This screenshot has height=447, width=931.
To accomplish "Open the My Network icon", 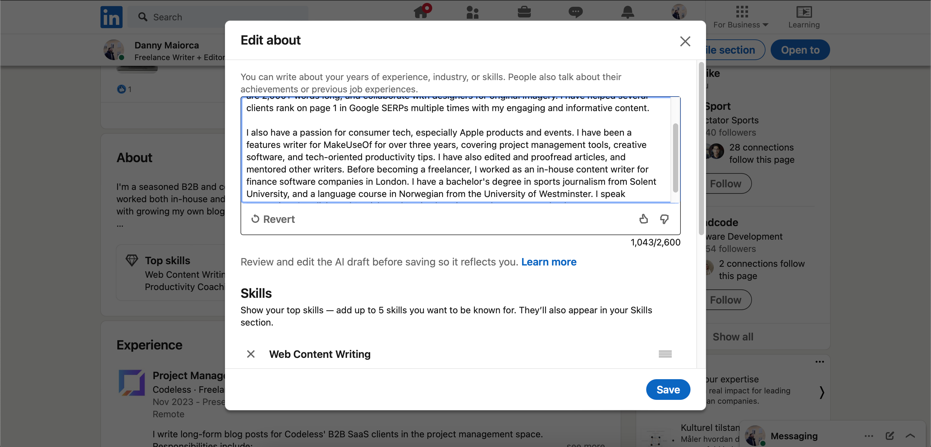I will coord(473,12).
